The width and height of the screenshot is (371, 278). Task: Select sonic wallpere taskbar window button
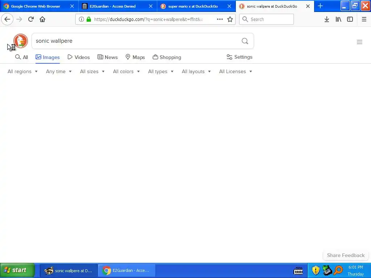[68, 270]
